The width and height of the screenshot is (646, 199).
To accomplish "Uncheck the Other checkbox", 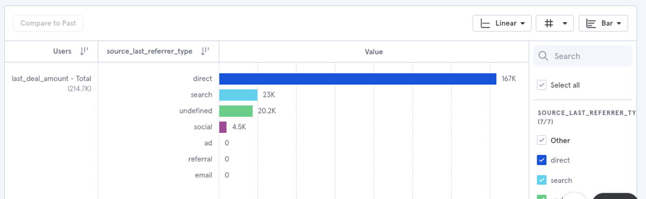I will tap(542, 140).
